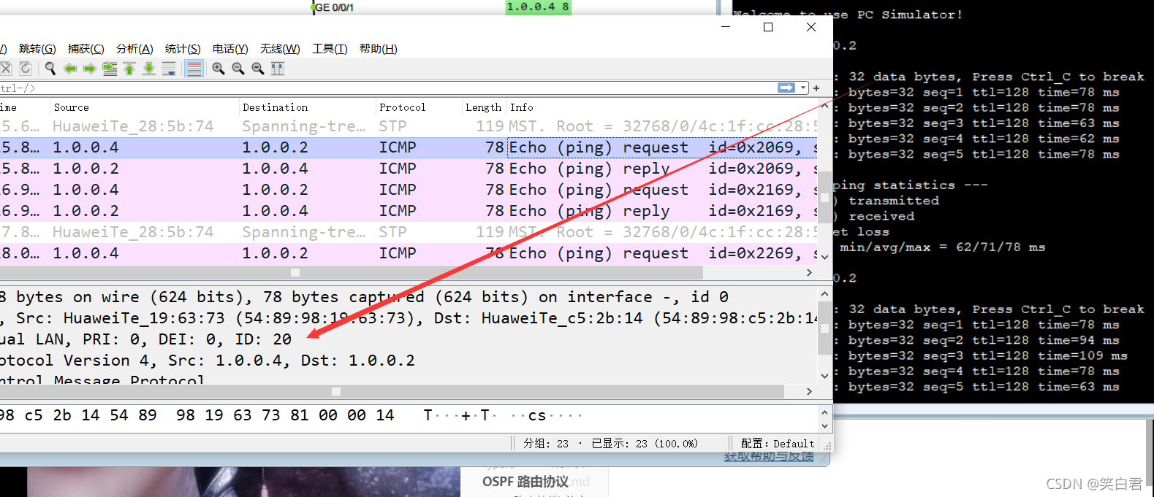1154x497 pixels.
Task: Click the packet list horizontal scrollbar right arrow
Action: (x=809, y=272)
